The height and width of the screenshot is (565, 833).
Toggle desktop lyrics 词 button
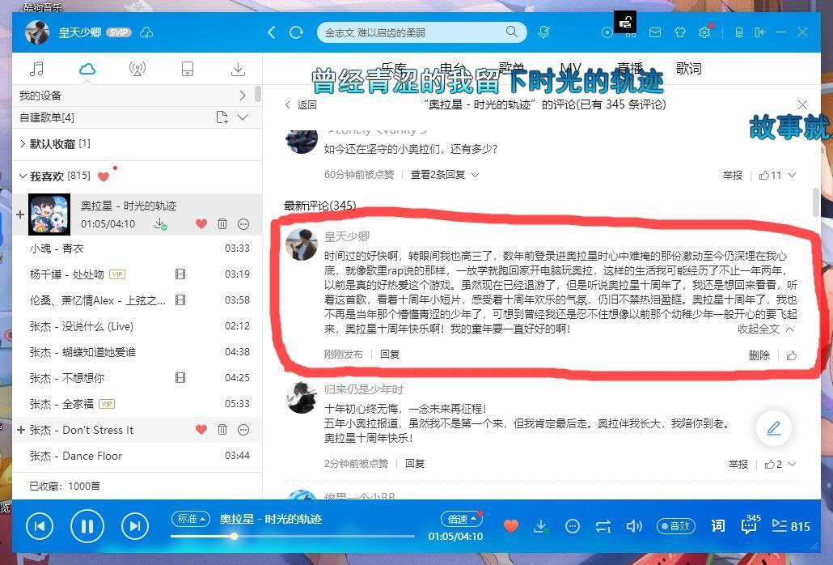(x=717, y=526)
